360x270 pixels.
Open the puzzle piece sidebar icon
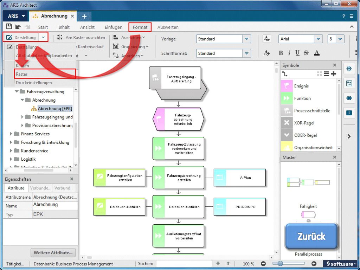[x=349, y=98]
